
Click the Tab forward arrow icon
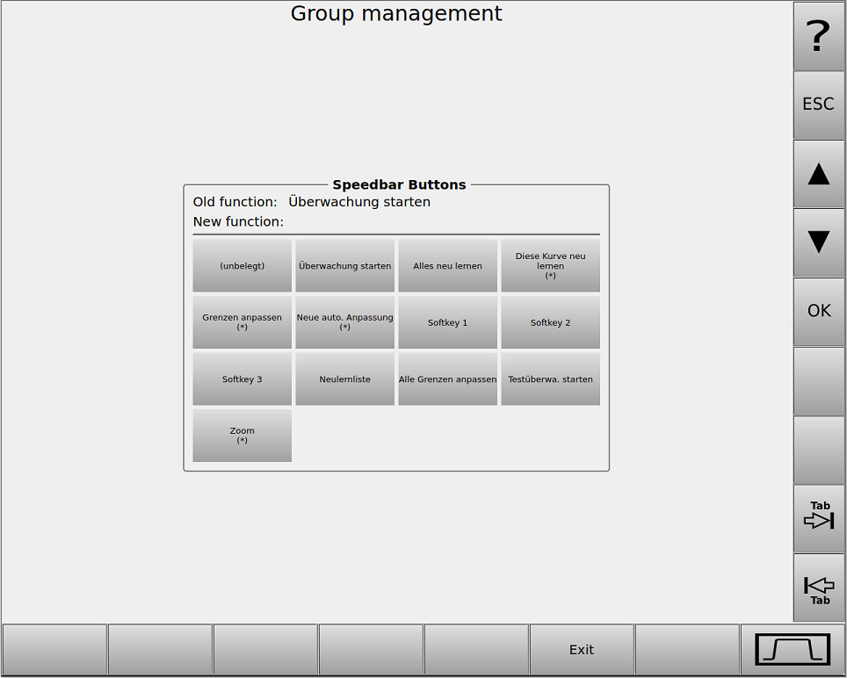[819, 518]
